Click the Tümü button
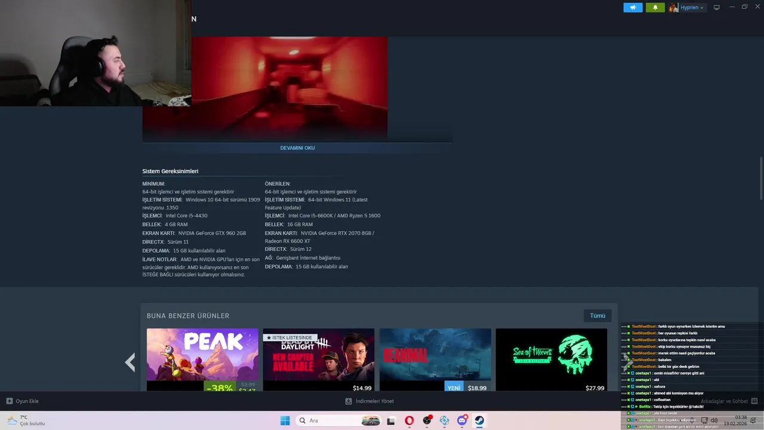The image size is (764, 430). click(x=597, y=315)
